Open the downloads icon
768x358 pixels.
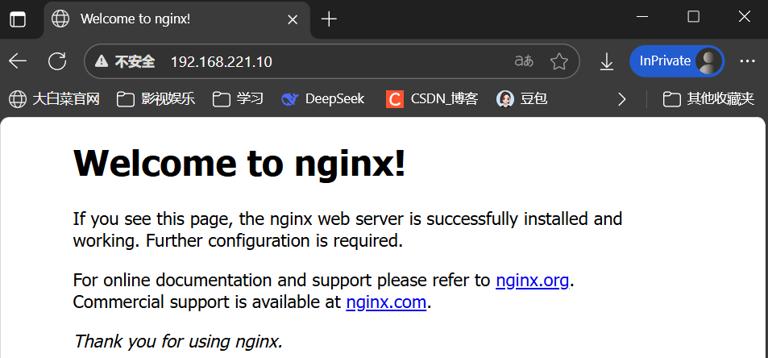pos(607,61)
